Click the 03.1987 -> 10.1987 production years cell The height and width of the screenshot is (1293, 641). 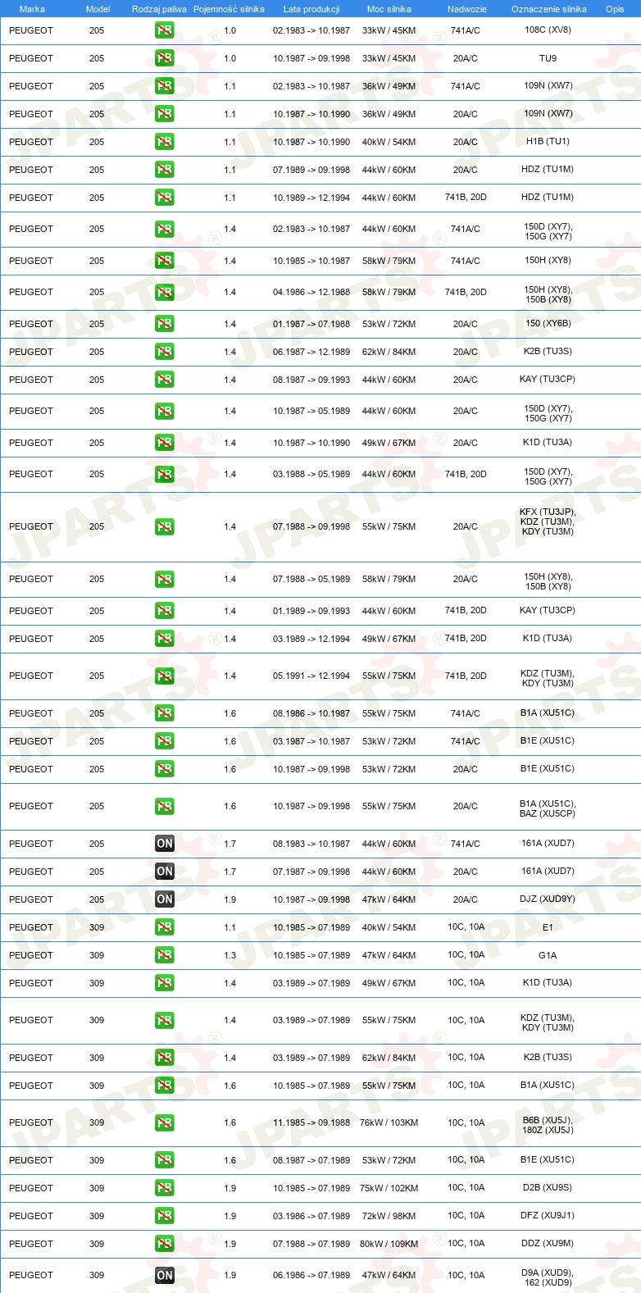pyautogui.click(x=311, y=741)
